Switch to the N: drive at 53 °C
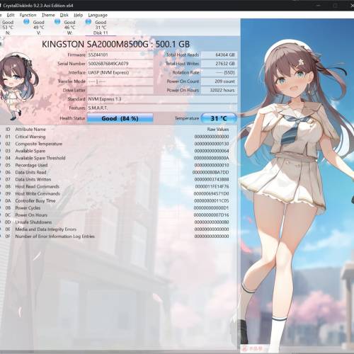This screenshot has height=354, width=354. pos(8,28)
